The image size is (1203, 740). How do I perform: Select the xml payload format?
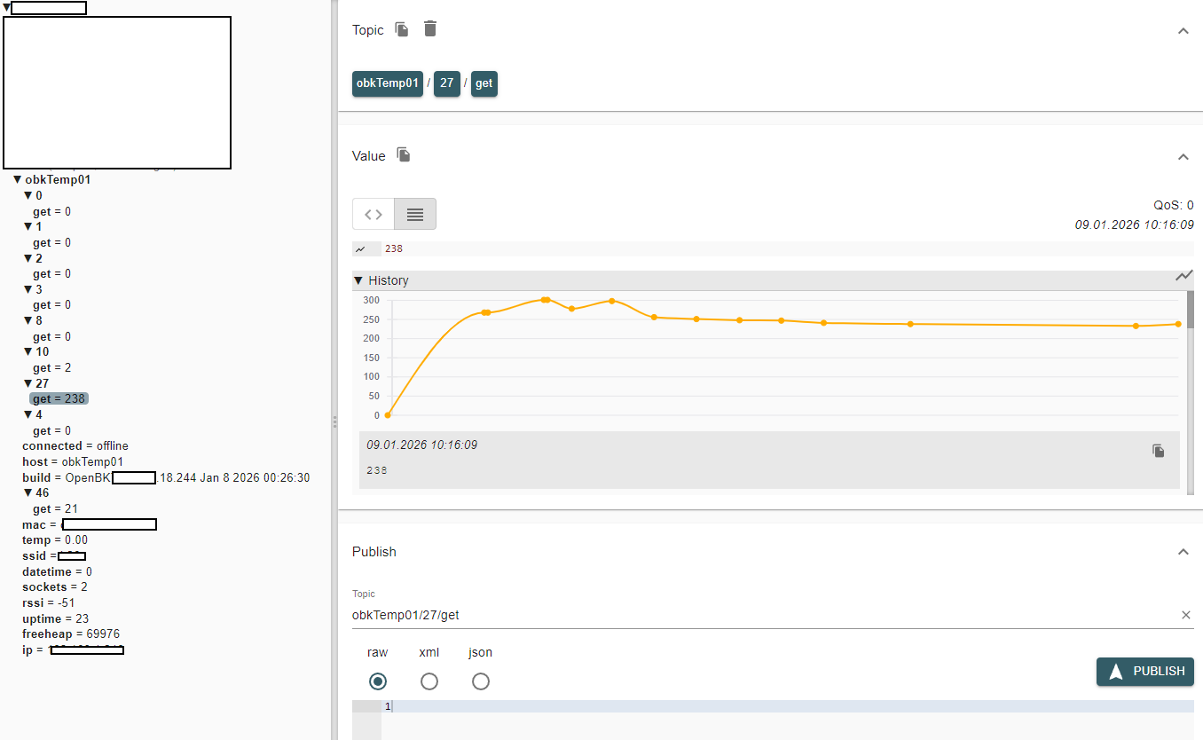tap(429, 681)
